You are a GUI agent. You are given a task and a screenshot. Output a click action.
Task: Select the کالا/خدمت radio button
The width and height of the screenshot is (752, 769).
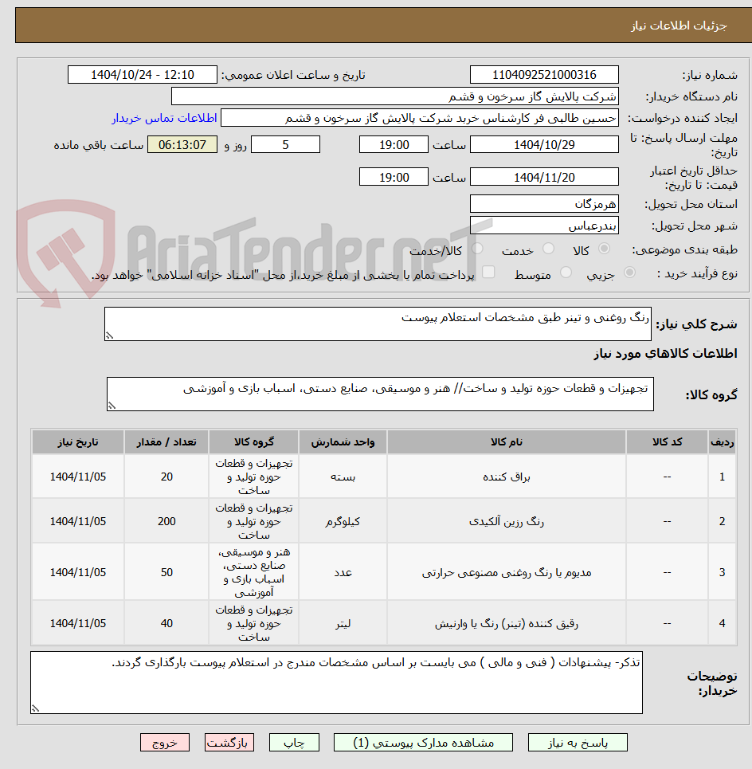(x=477, y=249)
